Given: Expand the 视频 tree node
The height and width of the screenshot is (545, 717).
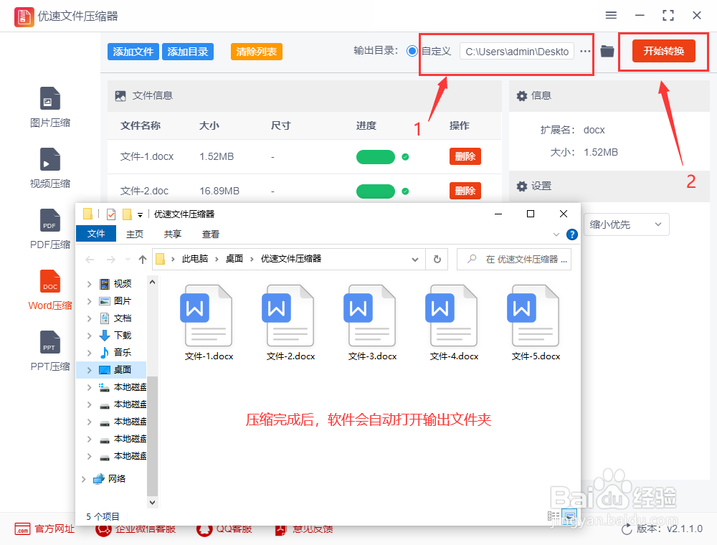Looking at the screenshot, I should coord(89,284).
